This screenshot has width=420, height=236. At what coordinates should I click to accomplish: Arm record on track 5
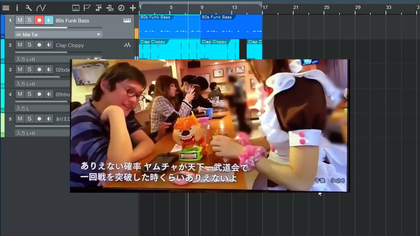point(39,119)
